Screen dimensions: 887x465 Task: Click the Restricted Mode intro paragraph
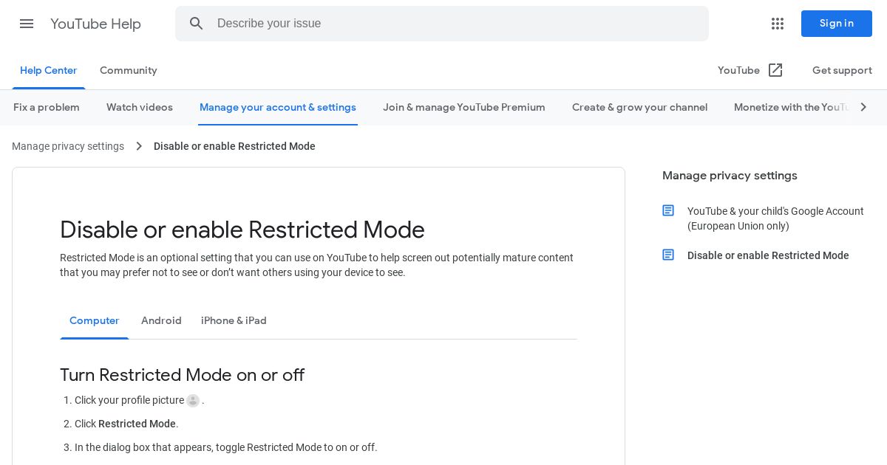tap(316, 265)
